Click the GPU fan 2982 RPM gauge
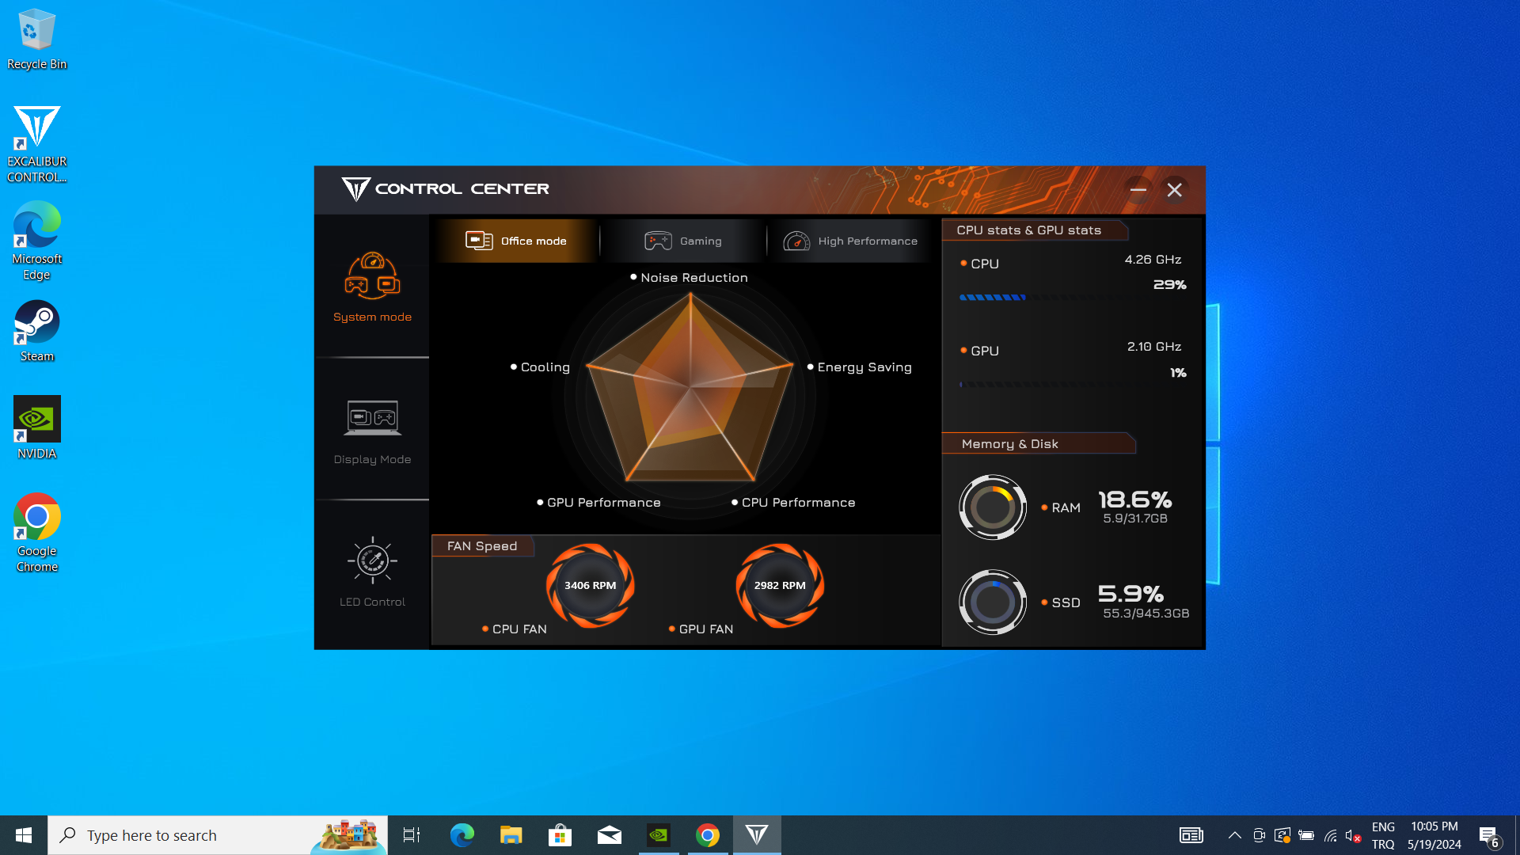Viewport: 1520px width, 855px height. tap(780, 586)
